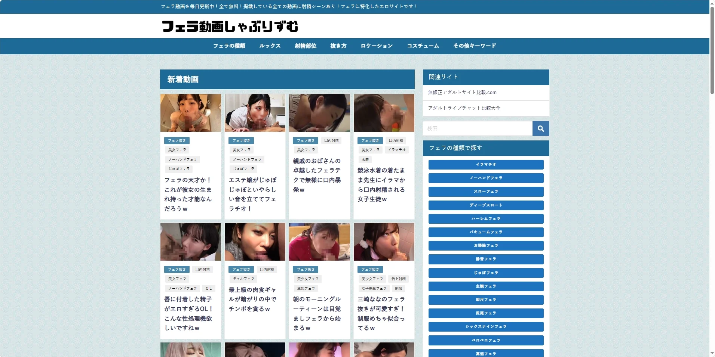Open the ルックス navigation menu
The image size is (715, 357).
[x=270, y=46]
